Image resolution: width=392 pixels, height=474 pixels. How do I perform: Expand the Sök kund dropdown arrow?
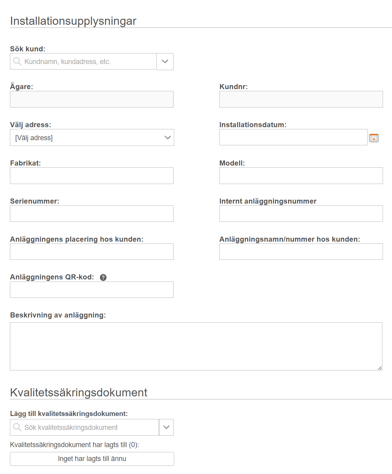(x=165, y=61)
